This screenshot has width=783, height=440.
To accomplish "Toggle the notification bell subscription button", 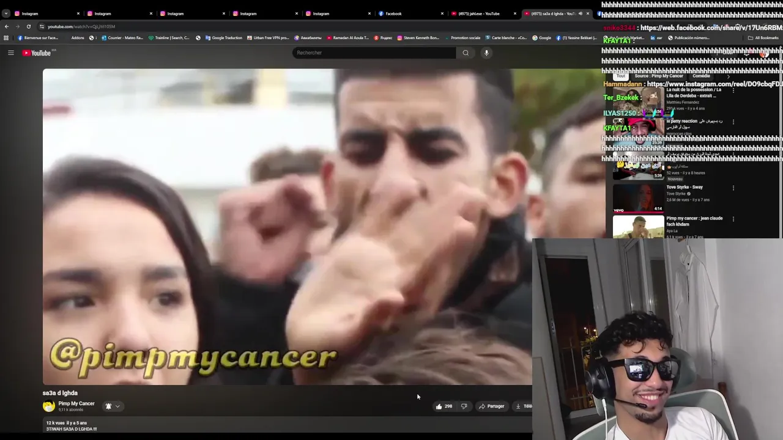I will tap(108, 406).
